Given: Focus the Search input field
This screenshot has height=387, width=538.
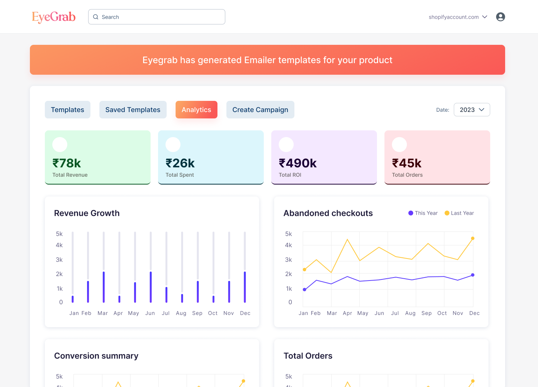Looking at the screenshot, I should (157, 17).
